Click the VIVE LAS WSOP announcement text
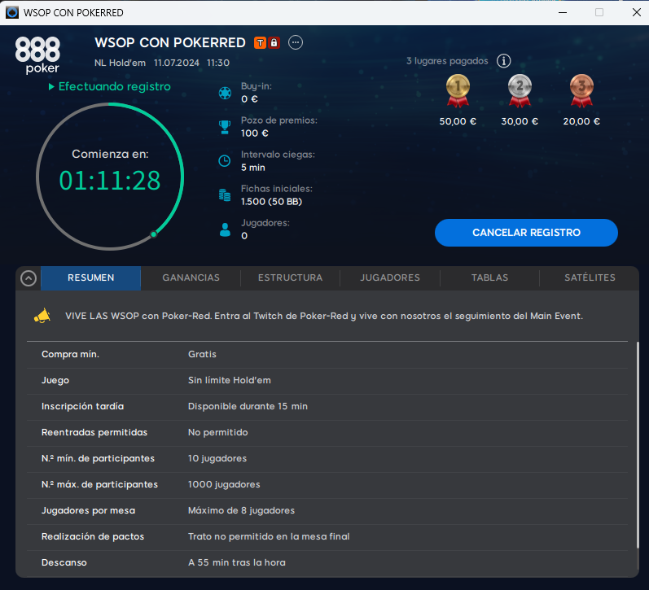Screen dimensions: 649x590 pos(324,316)
